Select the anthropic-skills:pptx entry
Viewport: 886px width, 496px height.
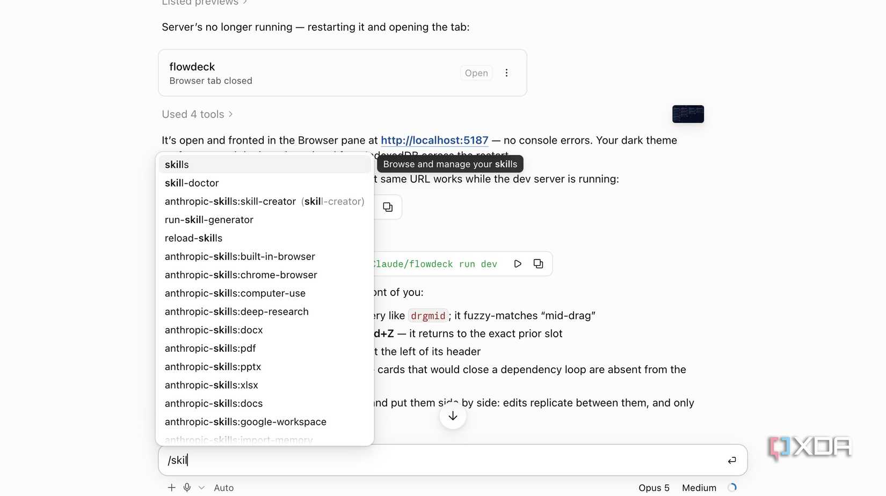coord(265,367)
